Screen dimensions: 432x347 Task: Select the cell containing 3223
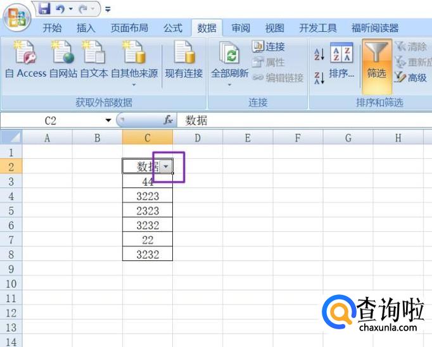coord(148,196)
